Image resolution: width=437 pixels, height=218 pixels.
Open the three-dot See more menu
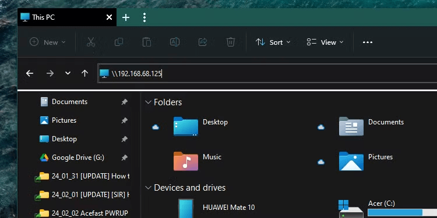pos(367,42)
